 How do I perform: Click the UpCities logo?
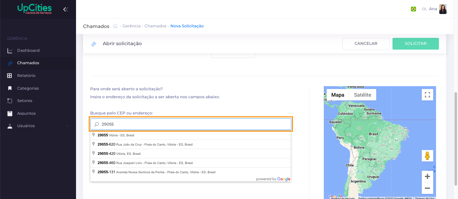pyautogui.click(x=34, y=9)
